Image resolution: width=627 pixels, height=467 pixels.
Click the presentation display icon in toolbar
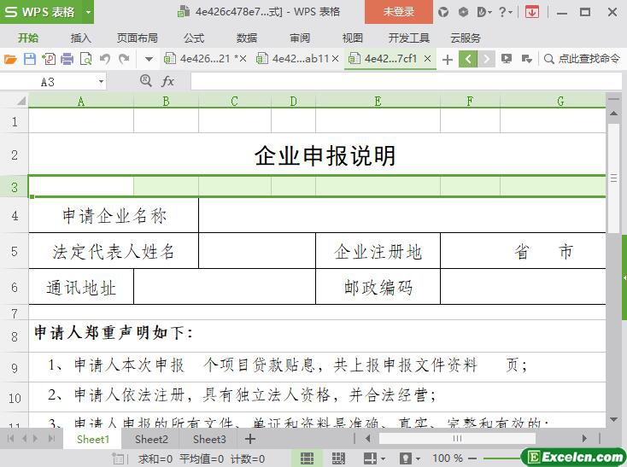point(507,59)
